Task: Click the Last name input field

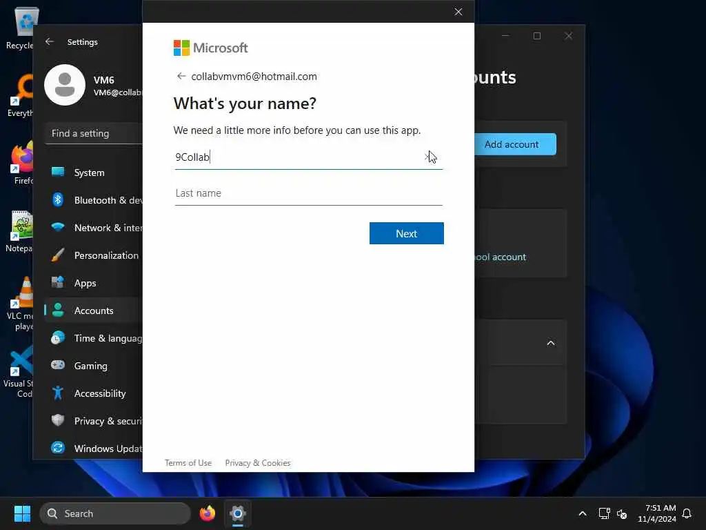Action: click(x=308, y=193)
